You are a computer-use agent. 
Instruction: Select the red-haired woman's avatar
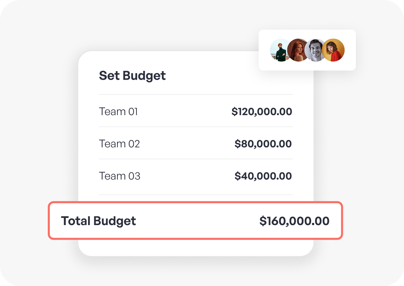click(298, 50)
